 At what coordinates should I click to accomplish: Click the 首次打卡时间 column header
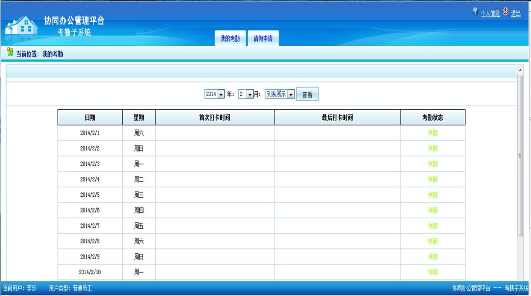(x=215, y=118)
